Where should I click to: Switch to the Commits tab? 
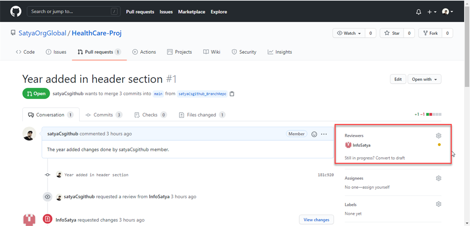tap(104, 115)
